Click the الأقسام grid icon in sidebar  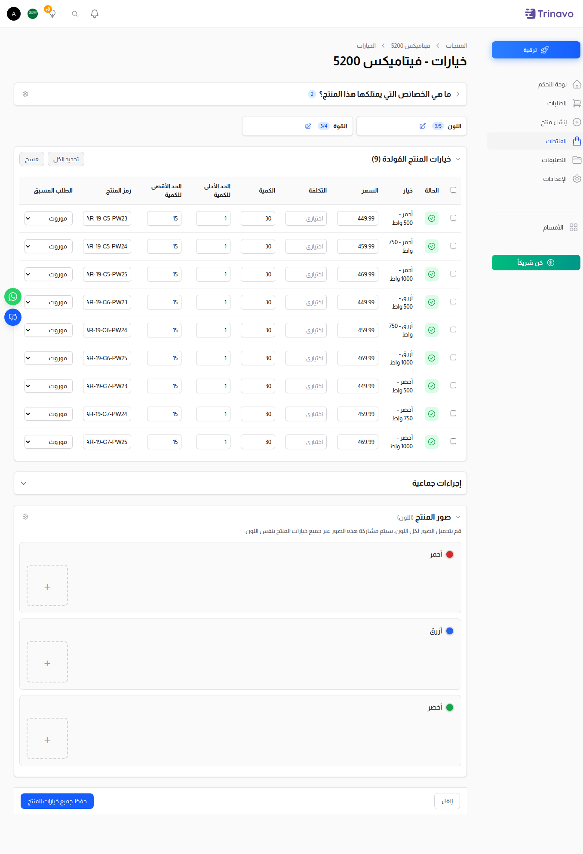point(574,227)
